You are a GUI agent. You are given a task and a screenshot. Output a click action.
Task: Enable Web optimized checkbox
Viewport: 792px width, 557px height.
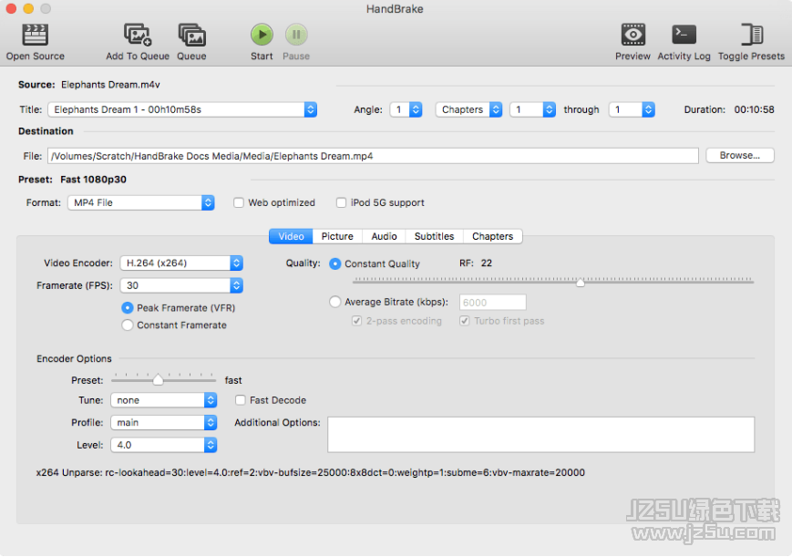pos(239,202)
